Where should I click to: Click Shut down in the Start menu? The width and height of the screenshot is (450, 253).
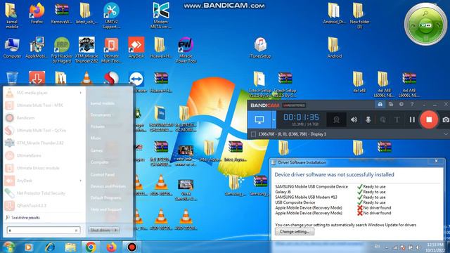pos(100,230)
